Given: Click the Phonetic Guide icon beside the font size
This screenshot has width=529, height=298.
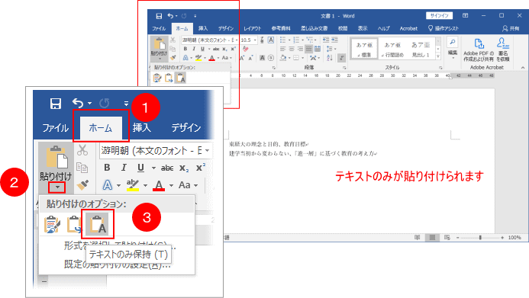Looking at the screenshot, I should pos(262,40).
